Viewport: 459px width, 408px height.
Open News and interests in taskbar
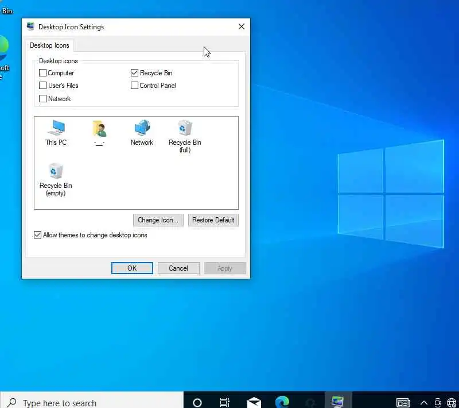pos(403,403)
